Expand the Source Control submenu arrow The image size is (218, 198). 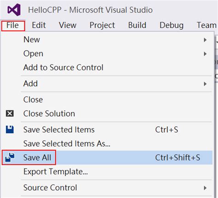click(x=205, y=188)
